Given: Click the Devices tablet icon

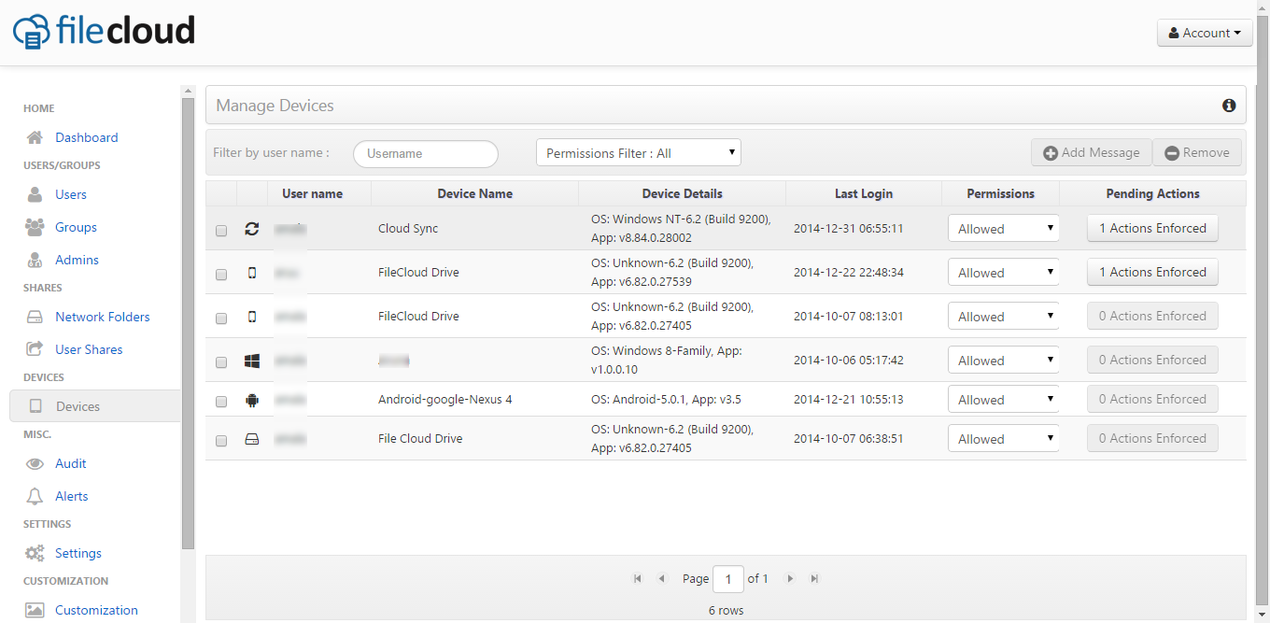Looking at the screenshot, I should [x=35, y=406].
